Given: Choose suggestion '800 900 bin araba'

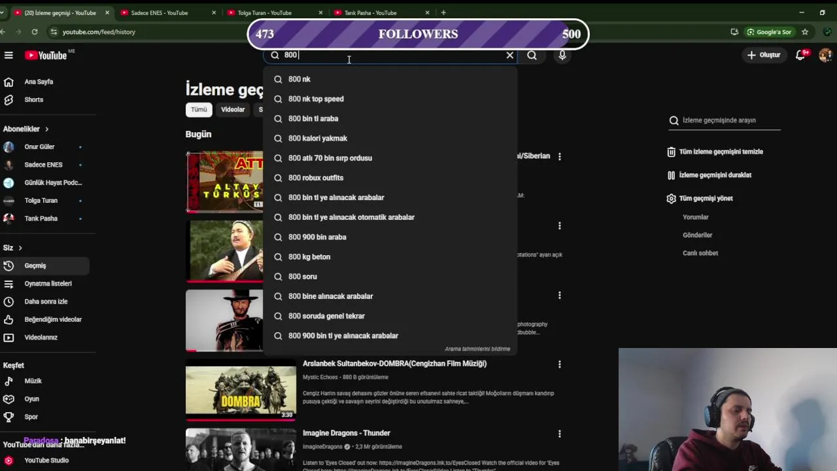Looking at the screenshot, I should [390, 237].
